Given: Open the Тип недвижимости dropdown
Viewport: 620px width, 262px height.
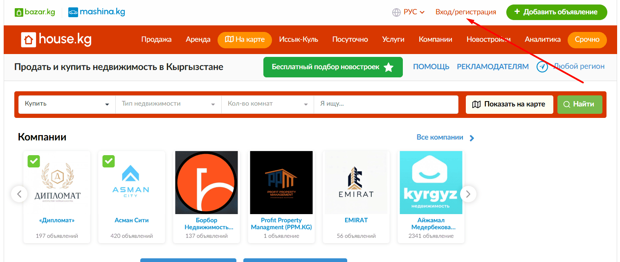Looking at the screenshot, I should tap(168, 104).
